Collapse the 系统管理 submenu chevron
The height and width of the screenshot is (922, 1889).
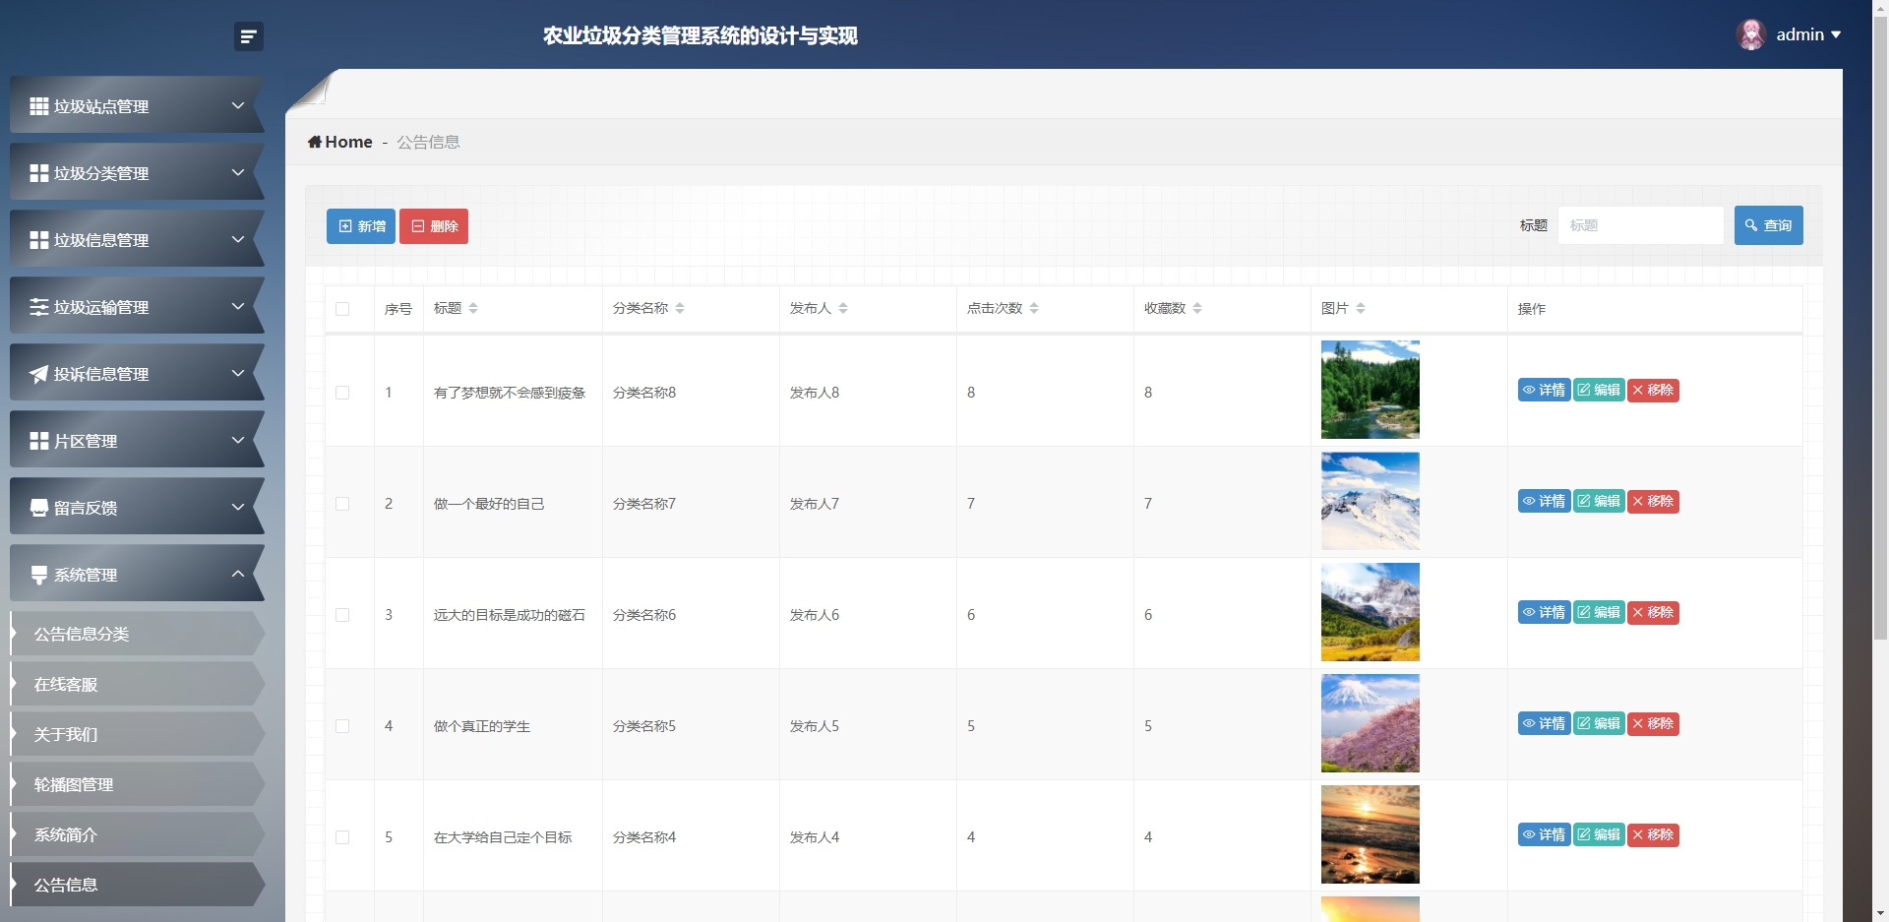[237, 574]
